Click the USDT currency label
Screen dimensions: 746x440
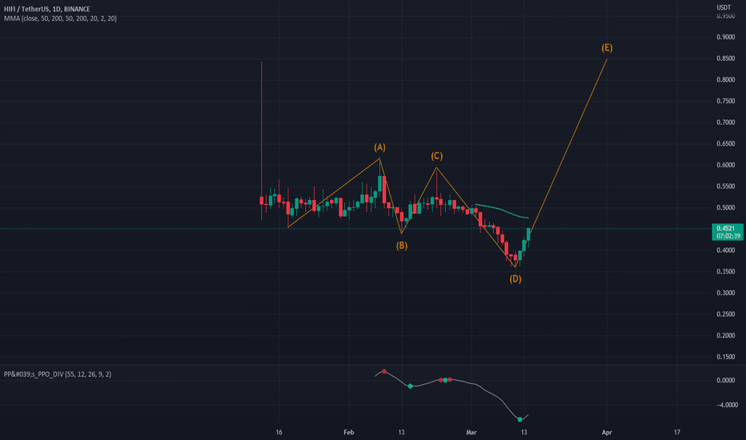(x=724, y=7)
